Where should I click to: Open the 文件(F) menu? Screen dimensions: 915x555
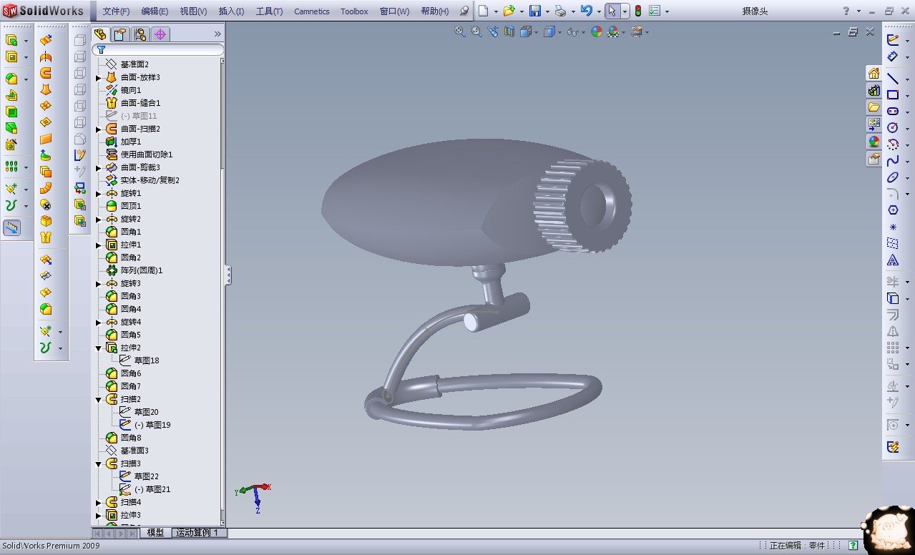click(116, 11)
